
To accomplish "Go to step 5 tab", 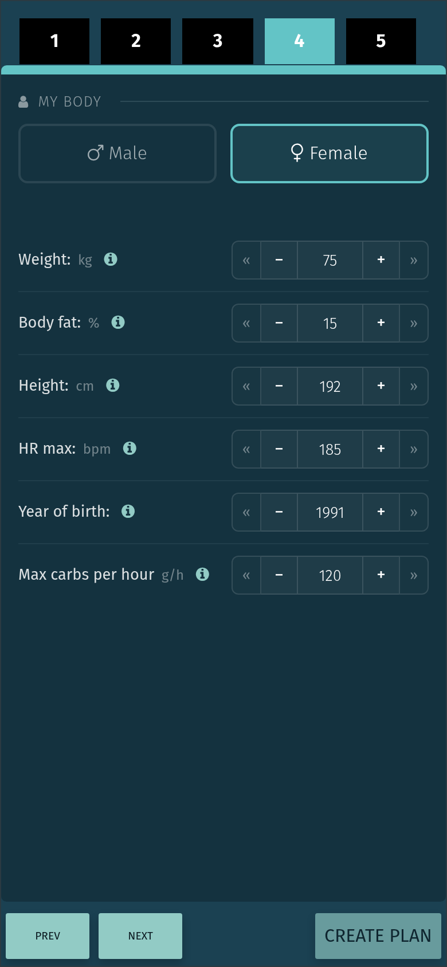I will [x=381, y=41].
